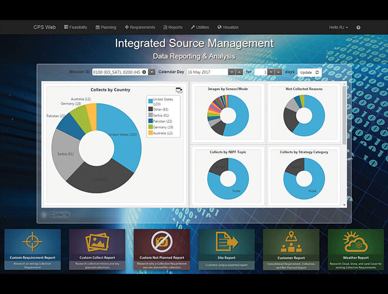Click the Calendar Day date field
This screenshot has width=388, height=294.
207,72
